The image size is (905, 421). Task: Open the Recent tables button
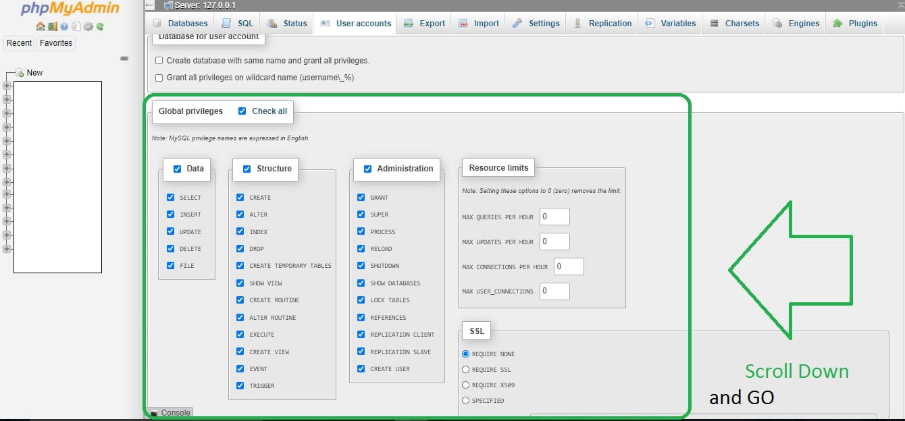(19, 43)
